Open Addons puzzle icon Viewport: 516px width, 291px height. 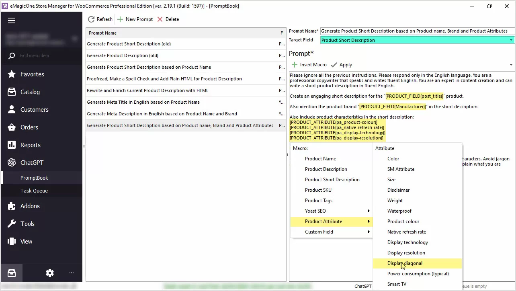click(12, 206)
